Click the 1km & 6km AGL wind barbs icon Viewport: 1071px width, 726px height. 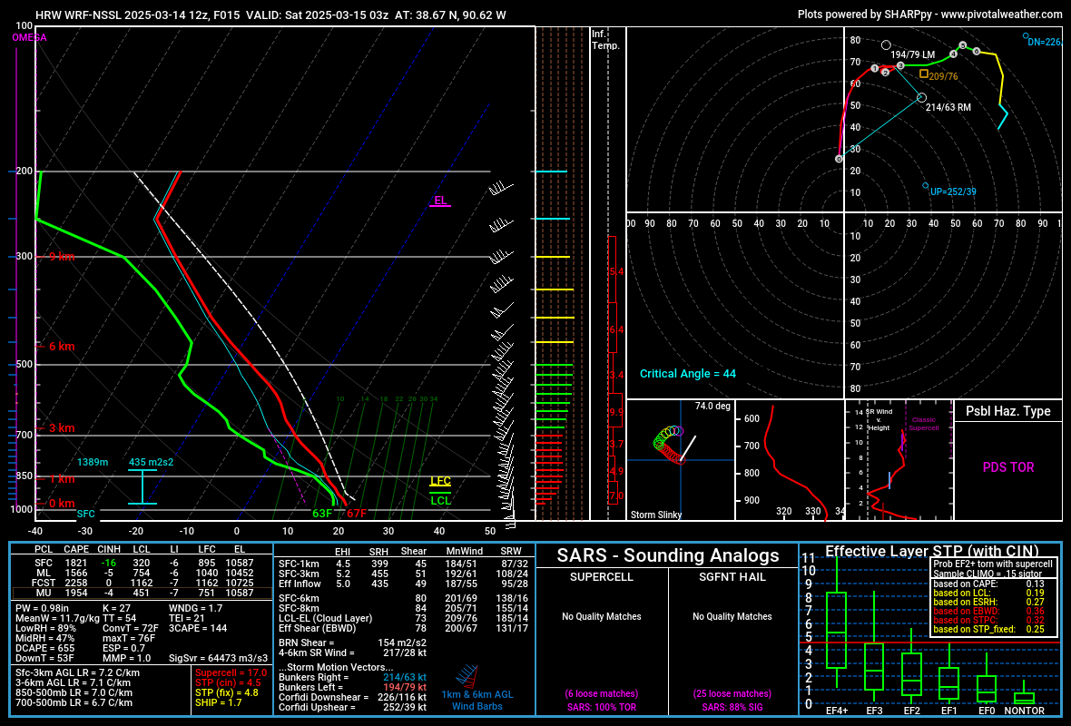point(466,676)
